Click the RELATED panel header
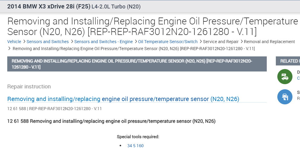This screenshot has width=300, height=149. 289,61
